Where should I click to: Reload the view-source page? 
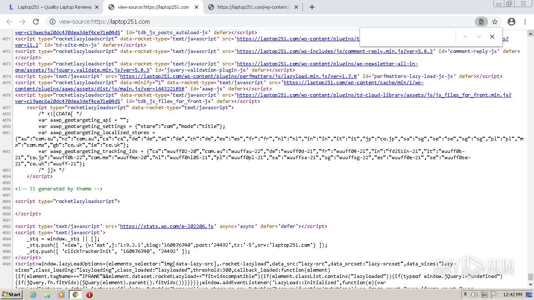(x=36, y=22)
